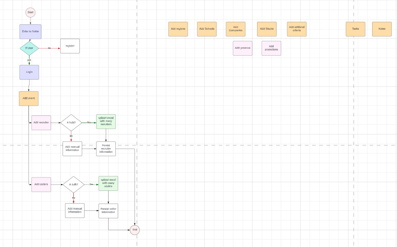
Task: Click the Add coders box
Action: click(x=41, y=185)
